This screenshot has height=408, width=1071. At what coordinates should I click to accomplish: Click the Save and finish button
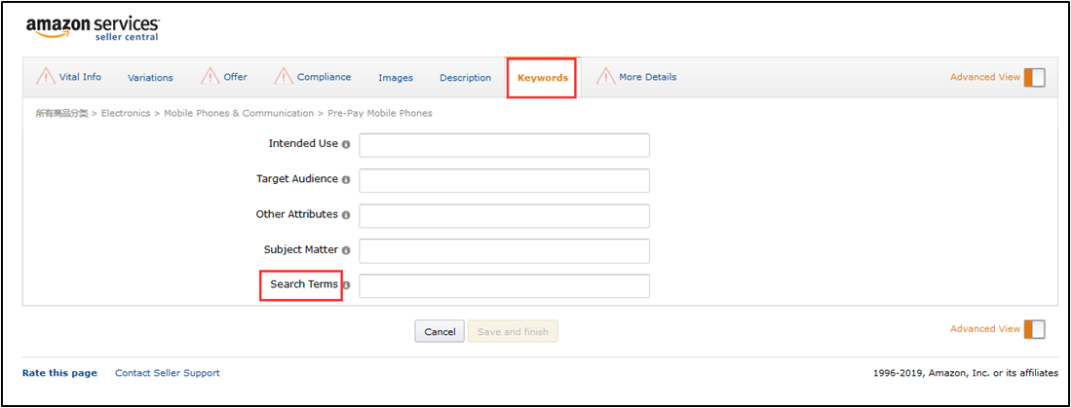point(513,332)
